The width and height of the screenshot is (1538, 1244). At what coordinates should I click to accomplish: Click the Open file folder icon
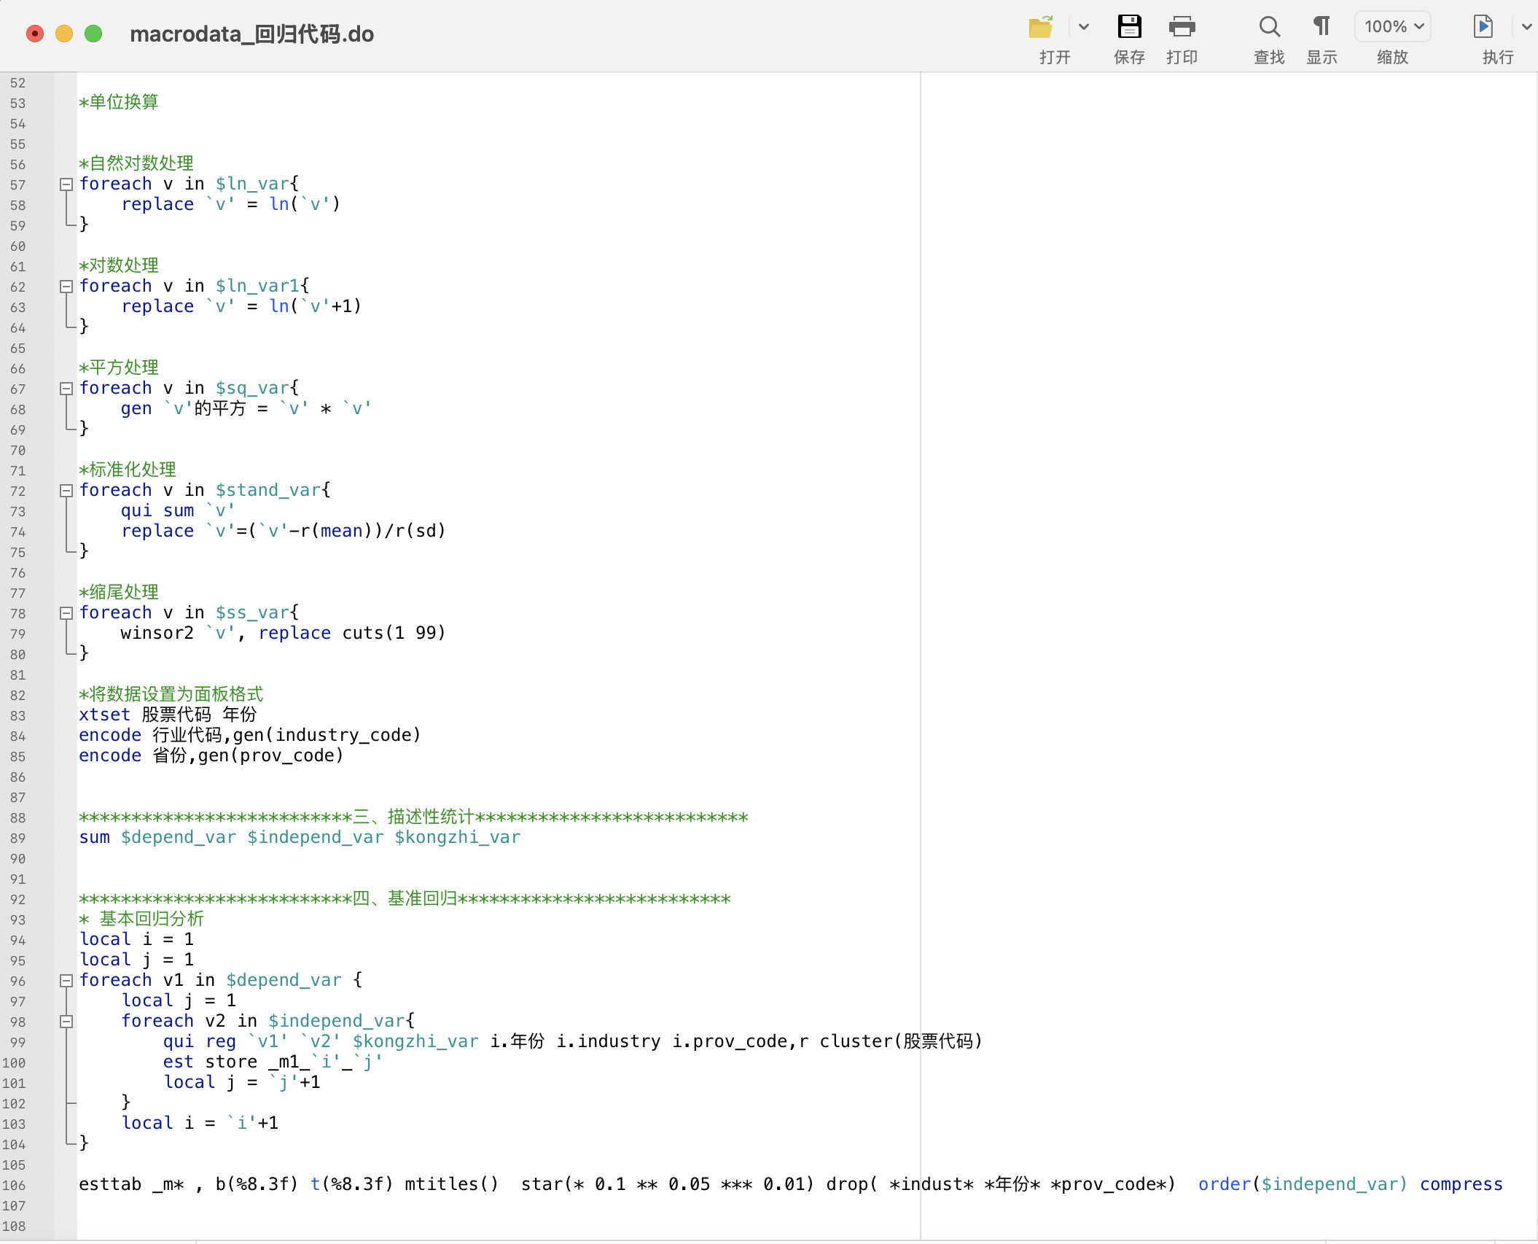(x=1041, y=27)
